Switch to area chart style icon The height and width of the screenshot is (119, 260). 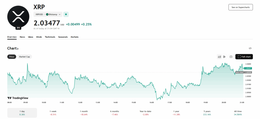click(x=219, y=57)
